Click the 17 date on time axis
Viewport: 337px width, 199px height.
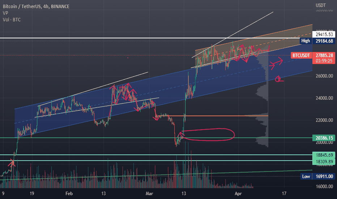[x=284, y=194]
